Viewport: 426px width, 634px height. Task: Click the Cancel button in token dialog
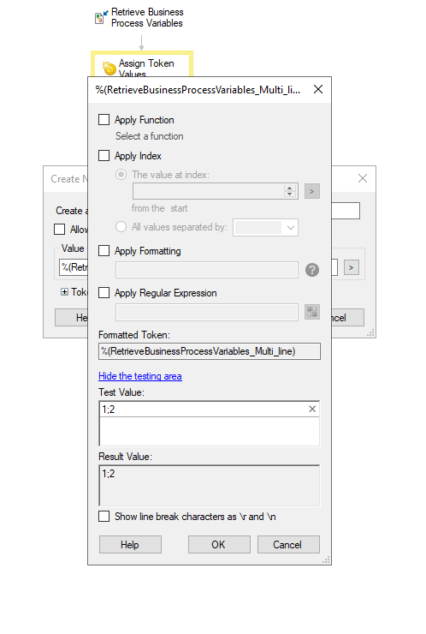tap(288, 545)
